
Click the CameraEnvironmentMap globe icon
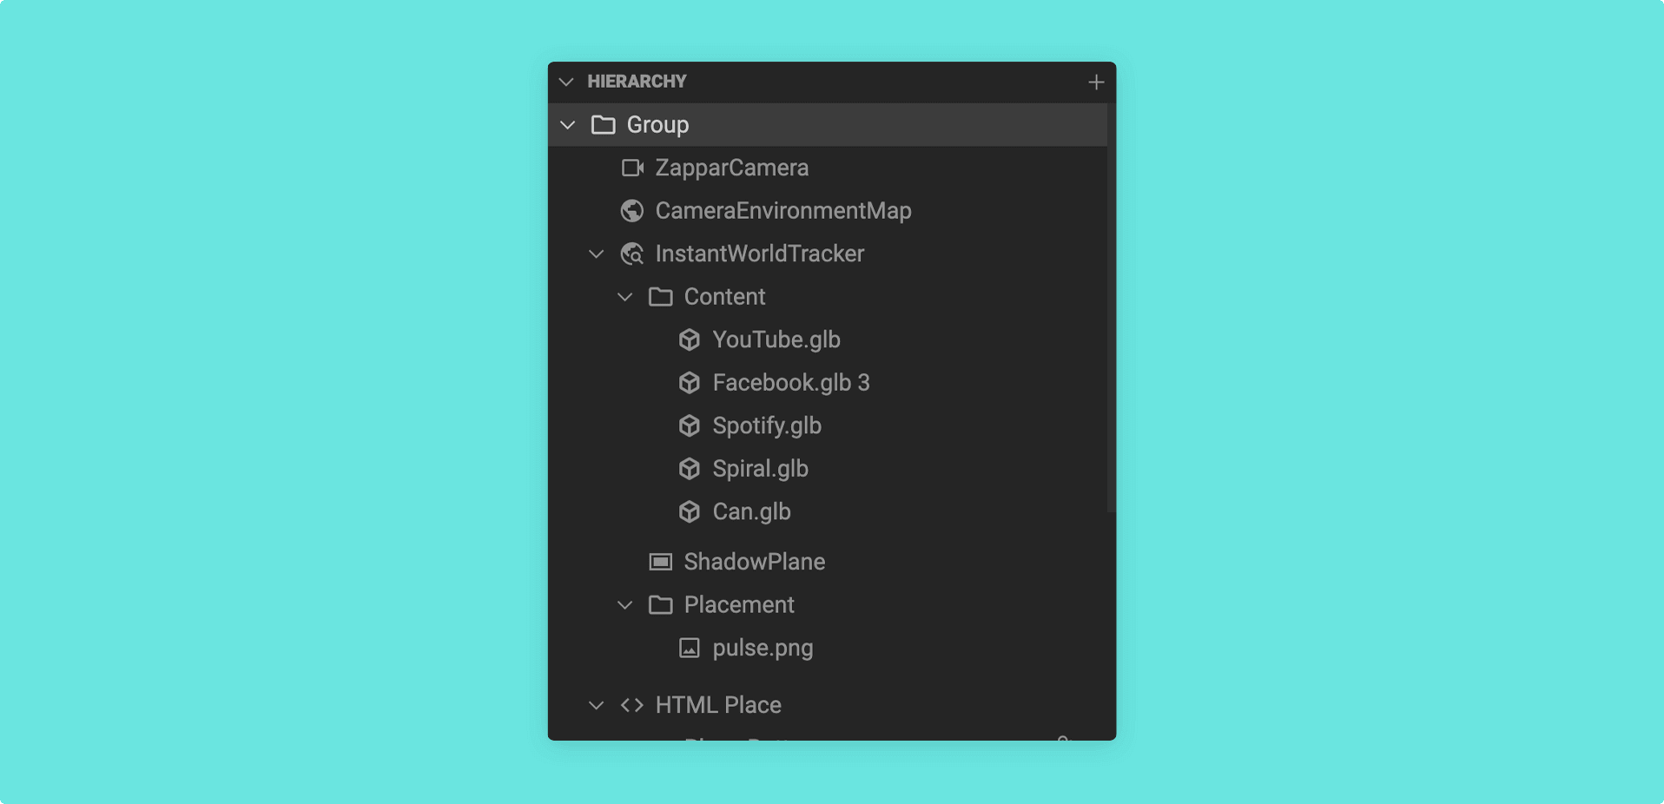pyautogui.click(x=632, y=210)
